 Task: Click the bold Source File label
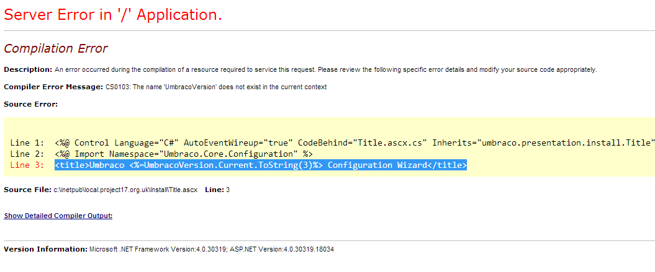(27, 188)
